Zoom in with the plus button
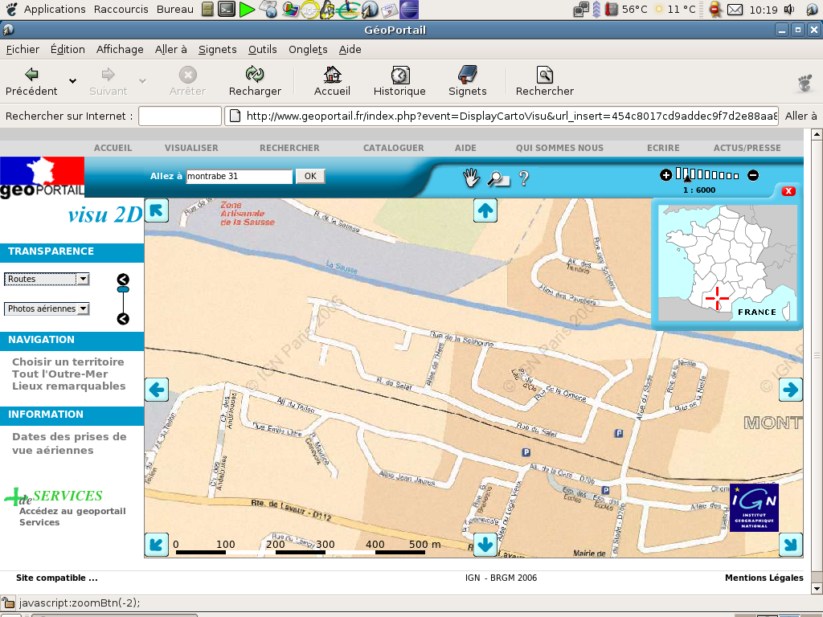This screenshot has width=823, height=617. 665,175
